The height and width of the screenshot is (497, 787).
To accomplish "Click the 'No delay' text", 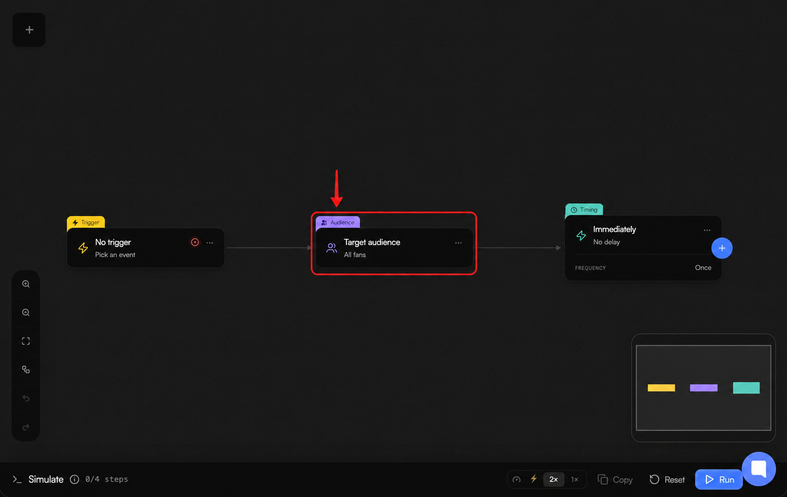I will [606, 242].
